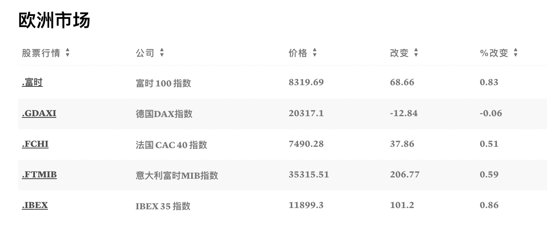The image size is (547, 229).
Task: Click the 德国DAX指数 company cell
Action: tap(164, 114)
